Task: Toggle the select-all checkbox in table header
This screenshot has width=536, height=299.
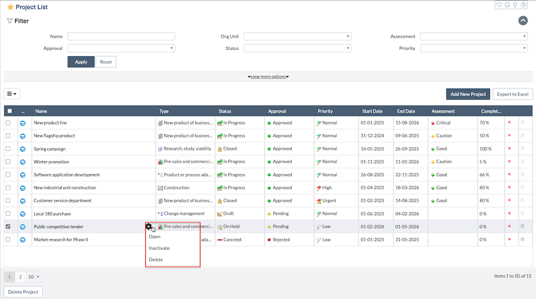Action: pyautogui.click(x=10, y=111)
